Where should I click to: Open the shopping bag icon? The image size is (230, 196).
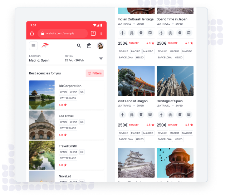coord(89,46)
